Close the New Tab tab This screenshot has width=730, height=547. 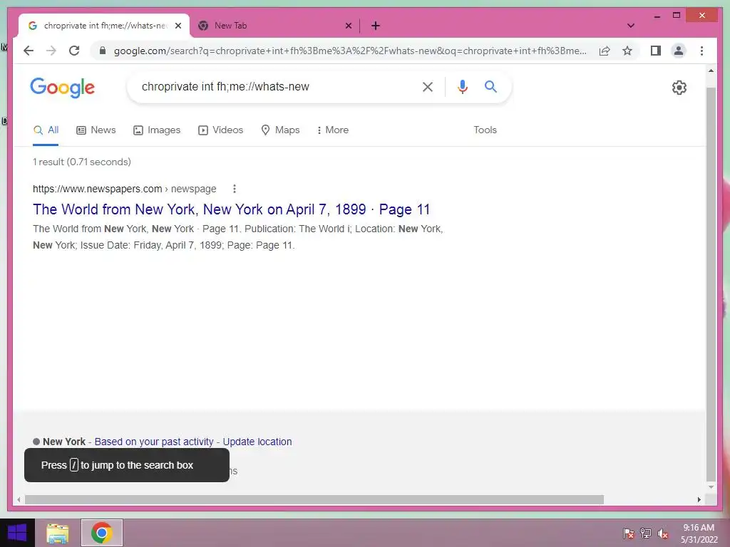(348, 26)
